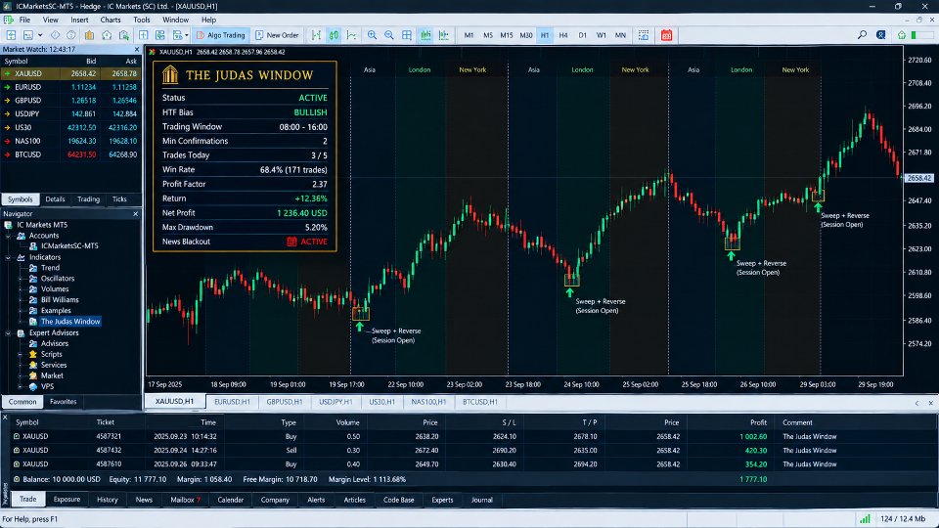Click the tile windows grid icon

click(407, 35)
